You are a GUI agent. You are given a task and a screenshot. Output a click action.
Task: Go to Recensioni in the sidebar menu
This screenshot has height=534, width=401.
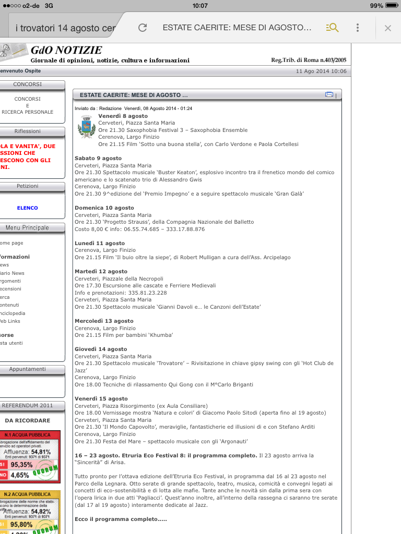pos(11,289)
